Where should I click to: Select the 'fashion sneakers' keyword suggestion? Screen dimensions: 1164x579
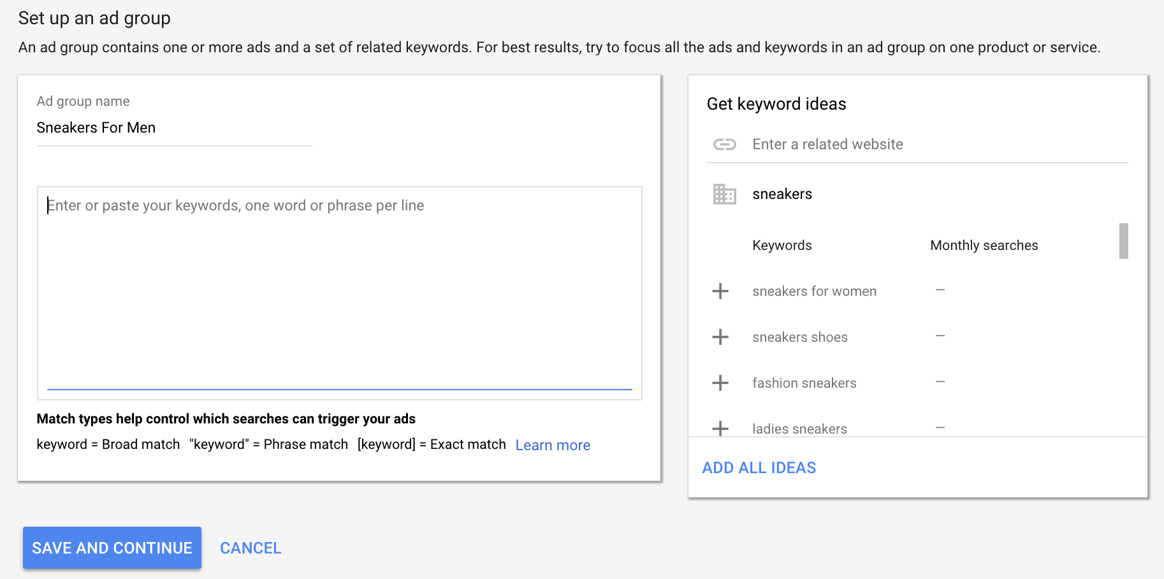coord(804,383)
